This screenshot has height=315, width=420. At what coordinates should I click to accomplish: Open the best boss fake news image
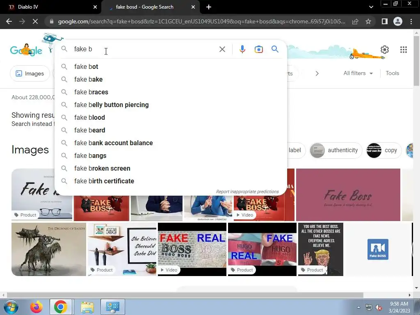coord(321,249)
